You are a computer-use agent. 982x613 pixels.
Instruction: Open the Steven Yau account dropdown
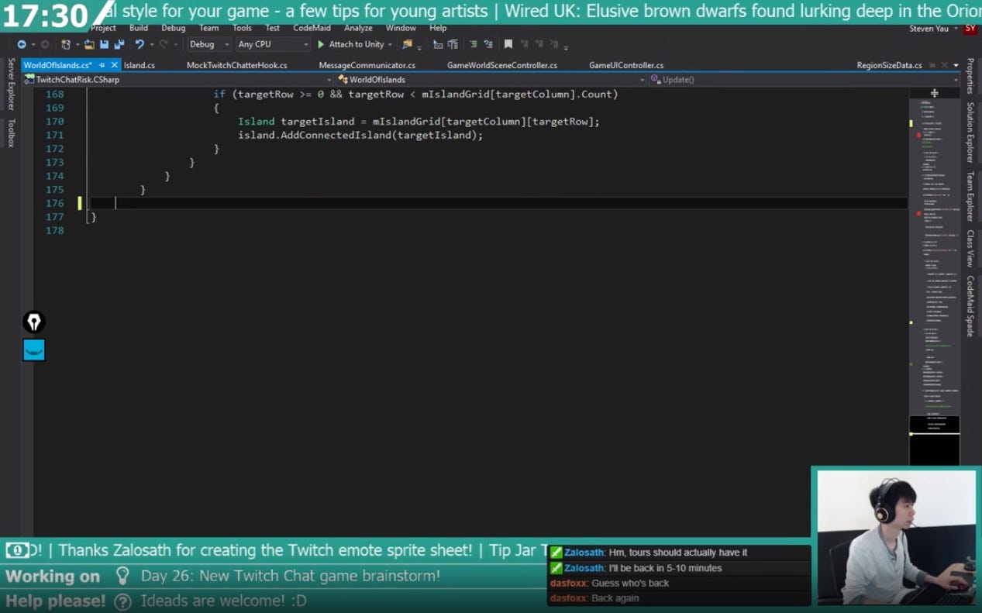click(933, 29)
